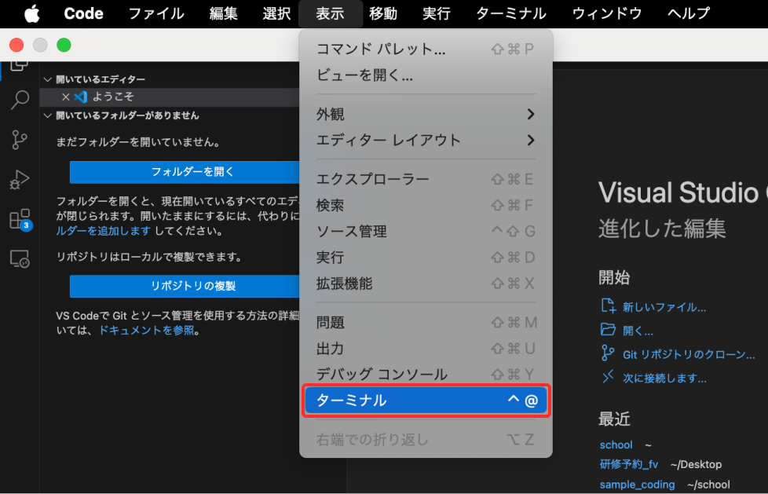Open the ファイル menu
This screenshot has width=768, height=494.
pos(156,13)
